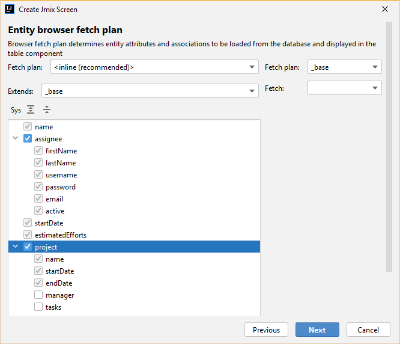
Task: Check the manager attribute checkbox
Action: click(x=38, y=295)
